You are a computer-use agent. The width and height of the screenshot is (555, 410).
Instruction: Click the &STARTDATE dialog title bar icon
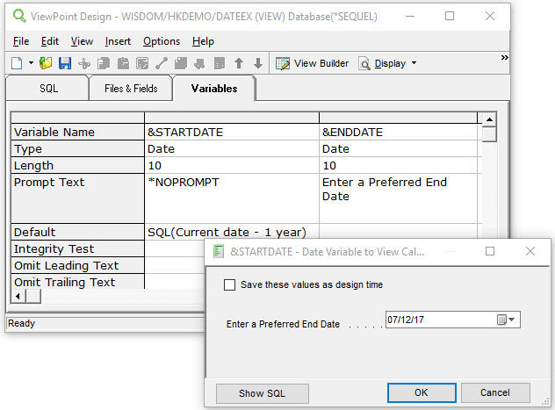(x=219, y=251)
